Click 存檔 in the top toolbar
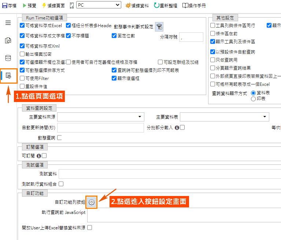The height and width of the screenshot is (240, 281). pyautogui.click(x=9, y=6)
